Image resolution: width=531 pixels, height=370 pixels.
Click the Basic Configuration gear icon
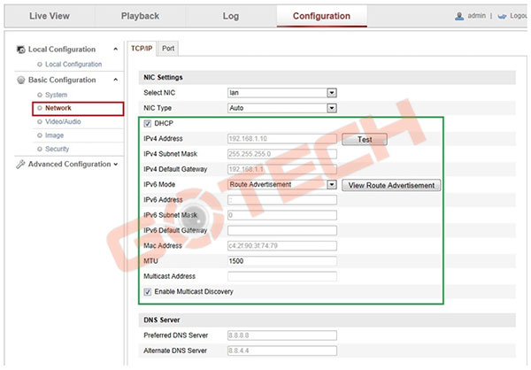coord(22,80)
